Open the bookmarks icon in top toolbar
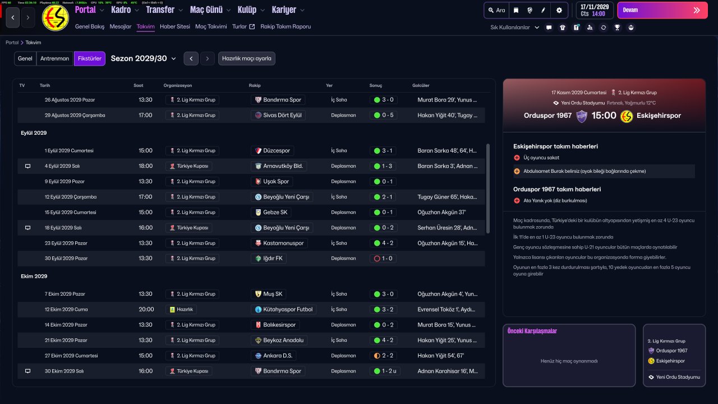This screenshot has height=404, width=718. point(516,10)
